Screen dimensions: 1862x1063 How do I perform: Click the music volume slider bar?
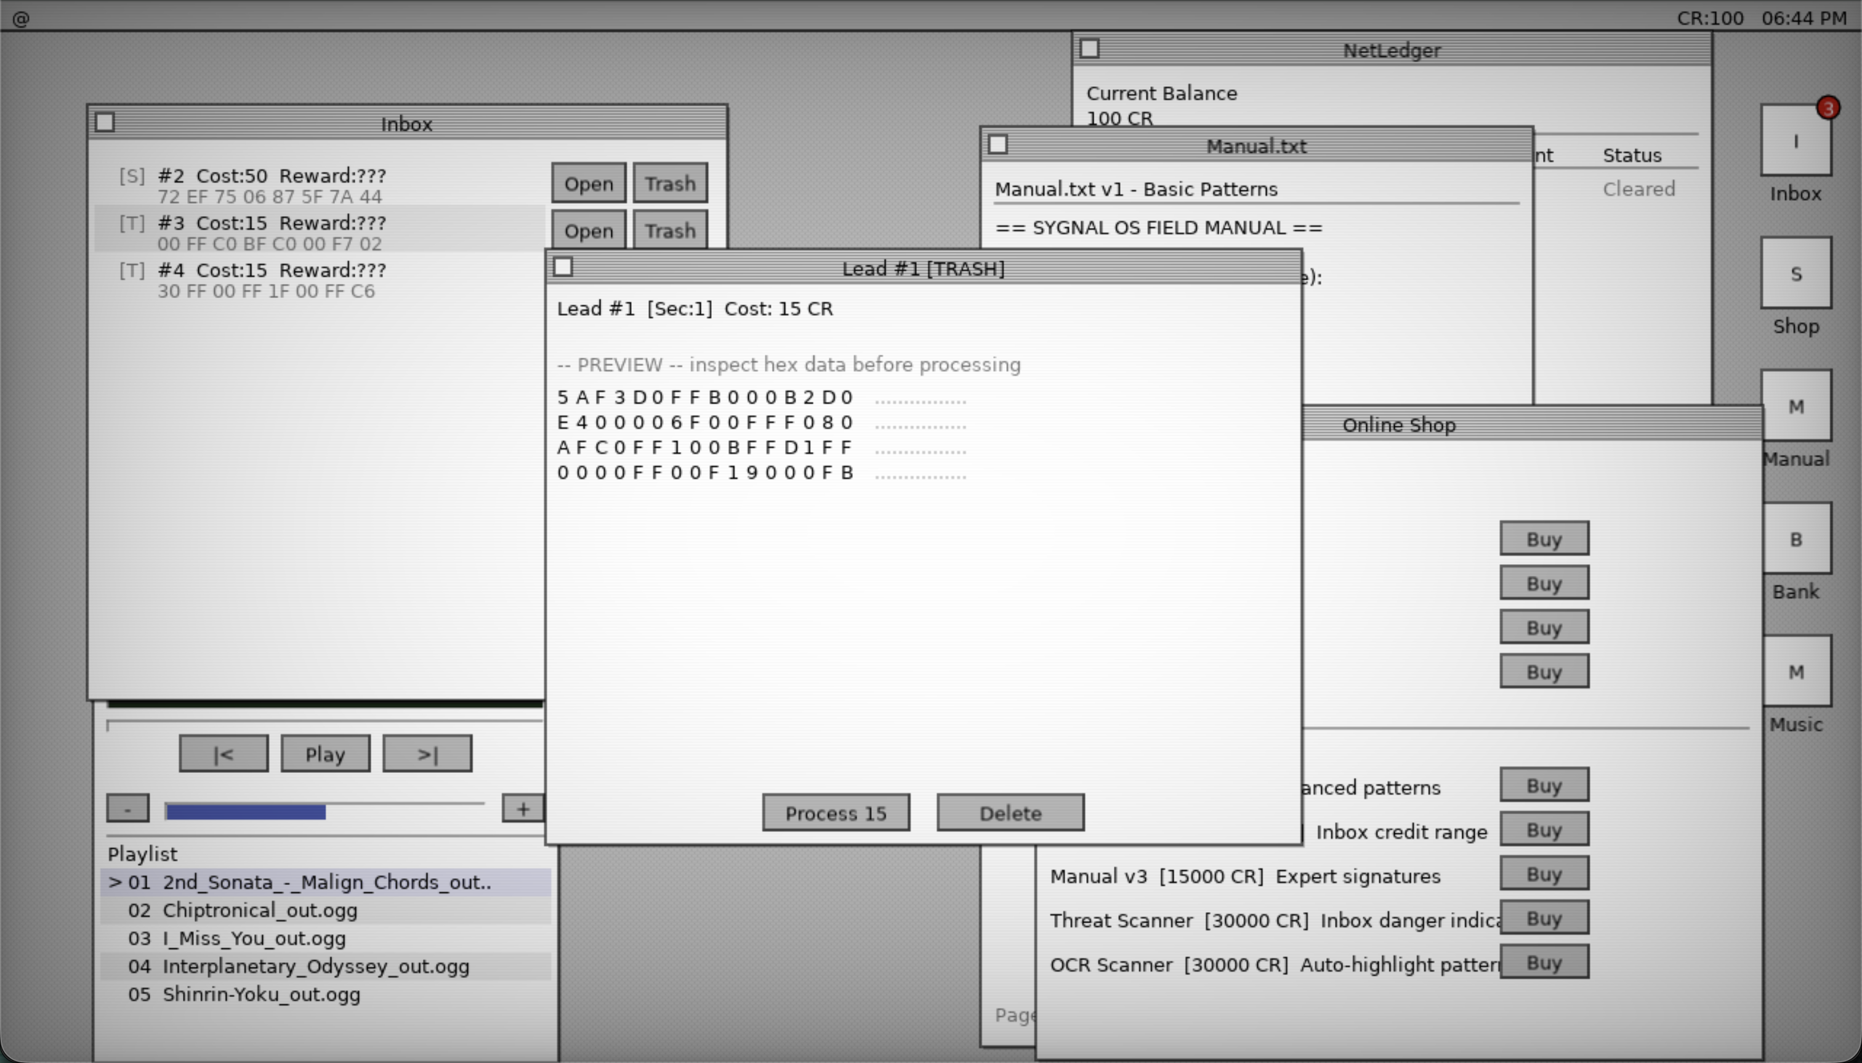tap(324, 810)
